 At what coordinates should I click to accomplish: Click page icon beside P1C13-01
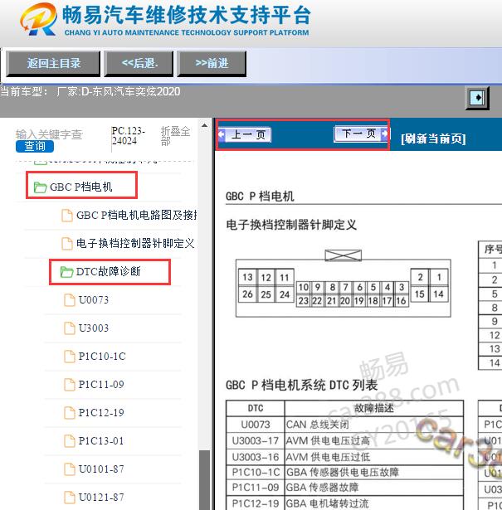click(70, 441)
